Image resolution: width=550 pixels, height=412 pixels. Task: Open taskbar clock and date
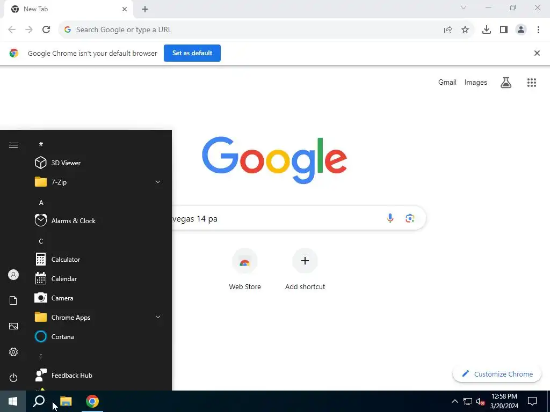pos(504,401)
